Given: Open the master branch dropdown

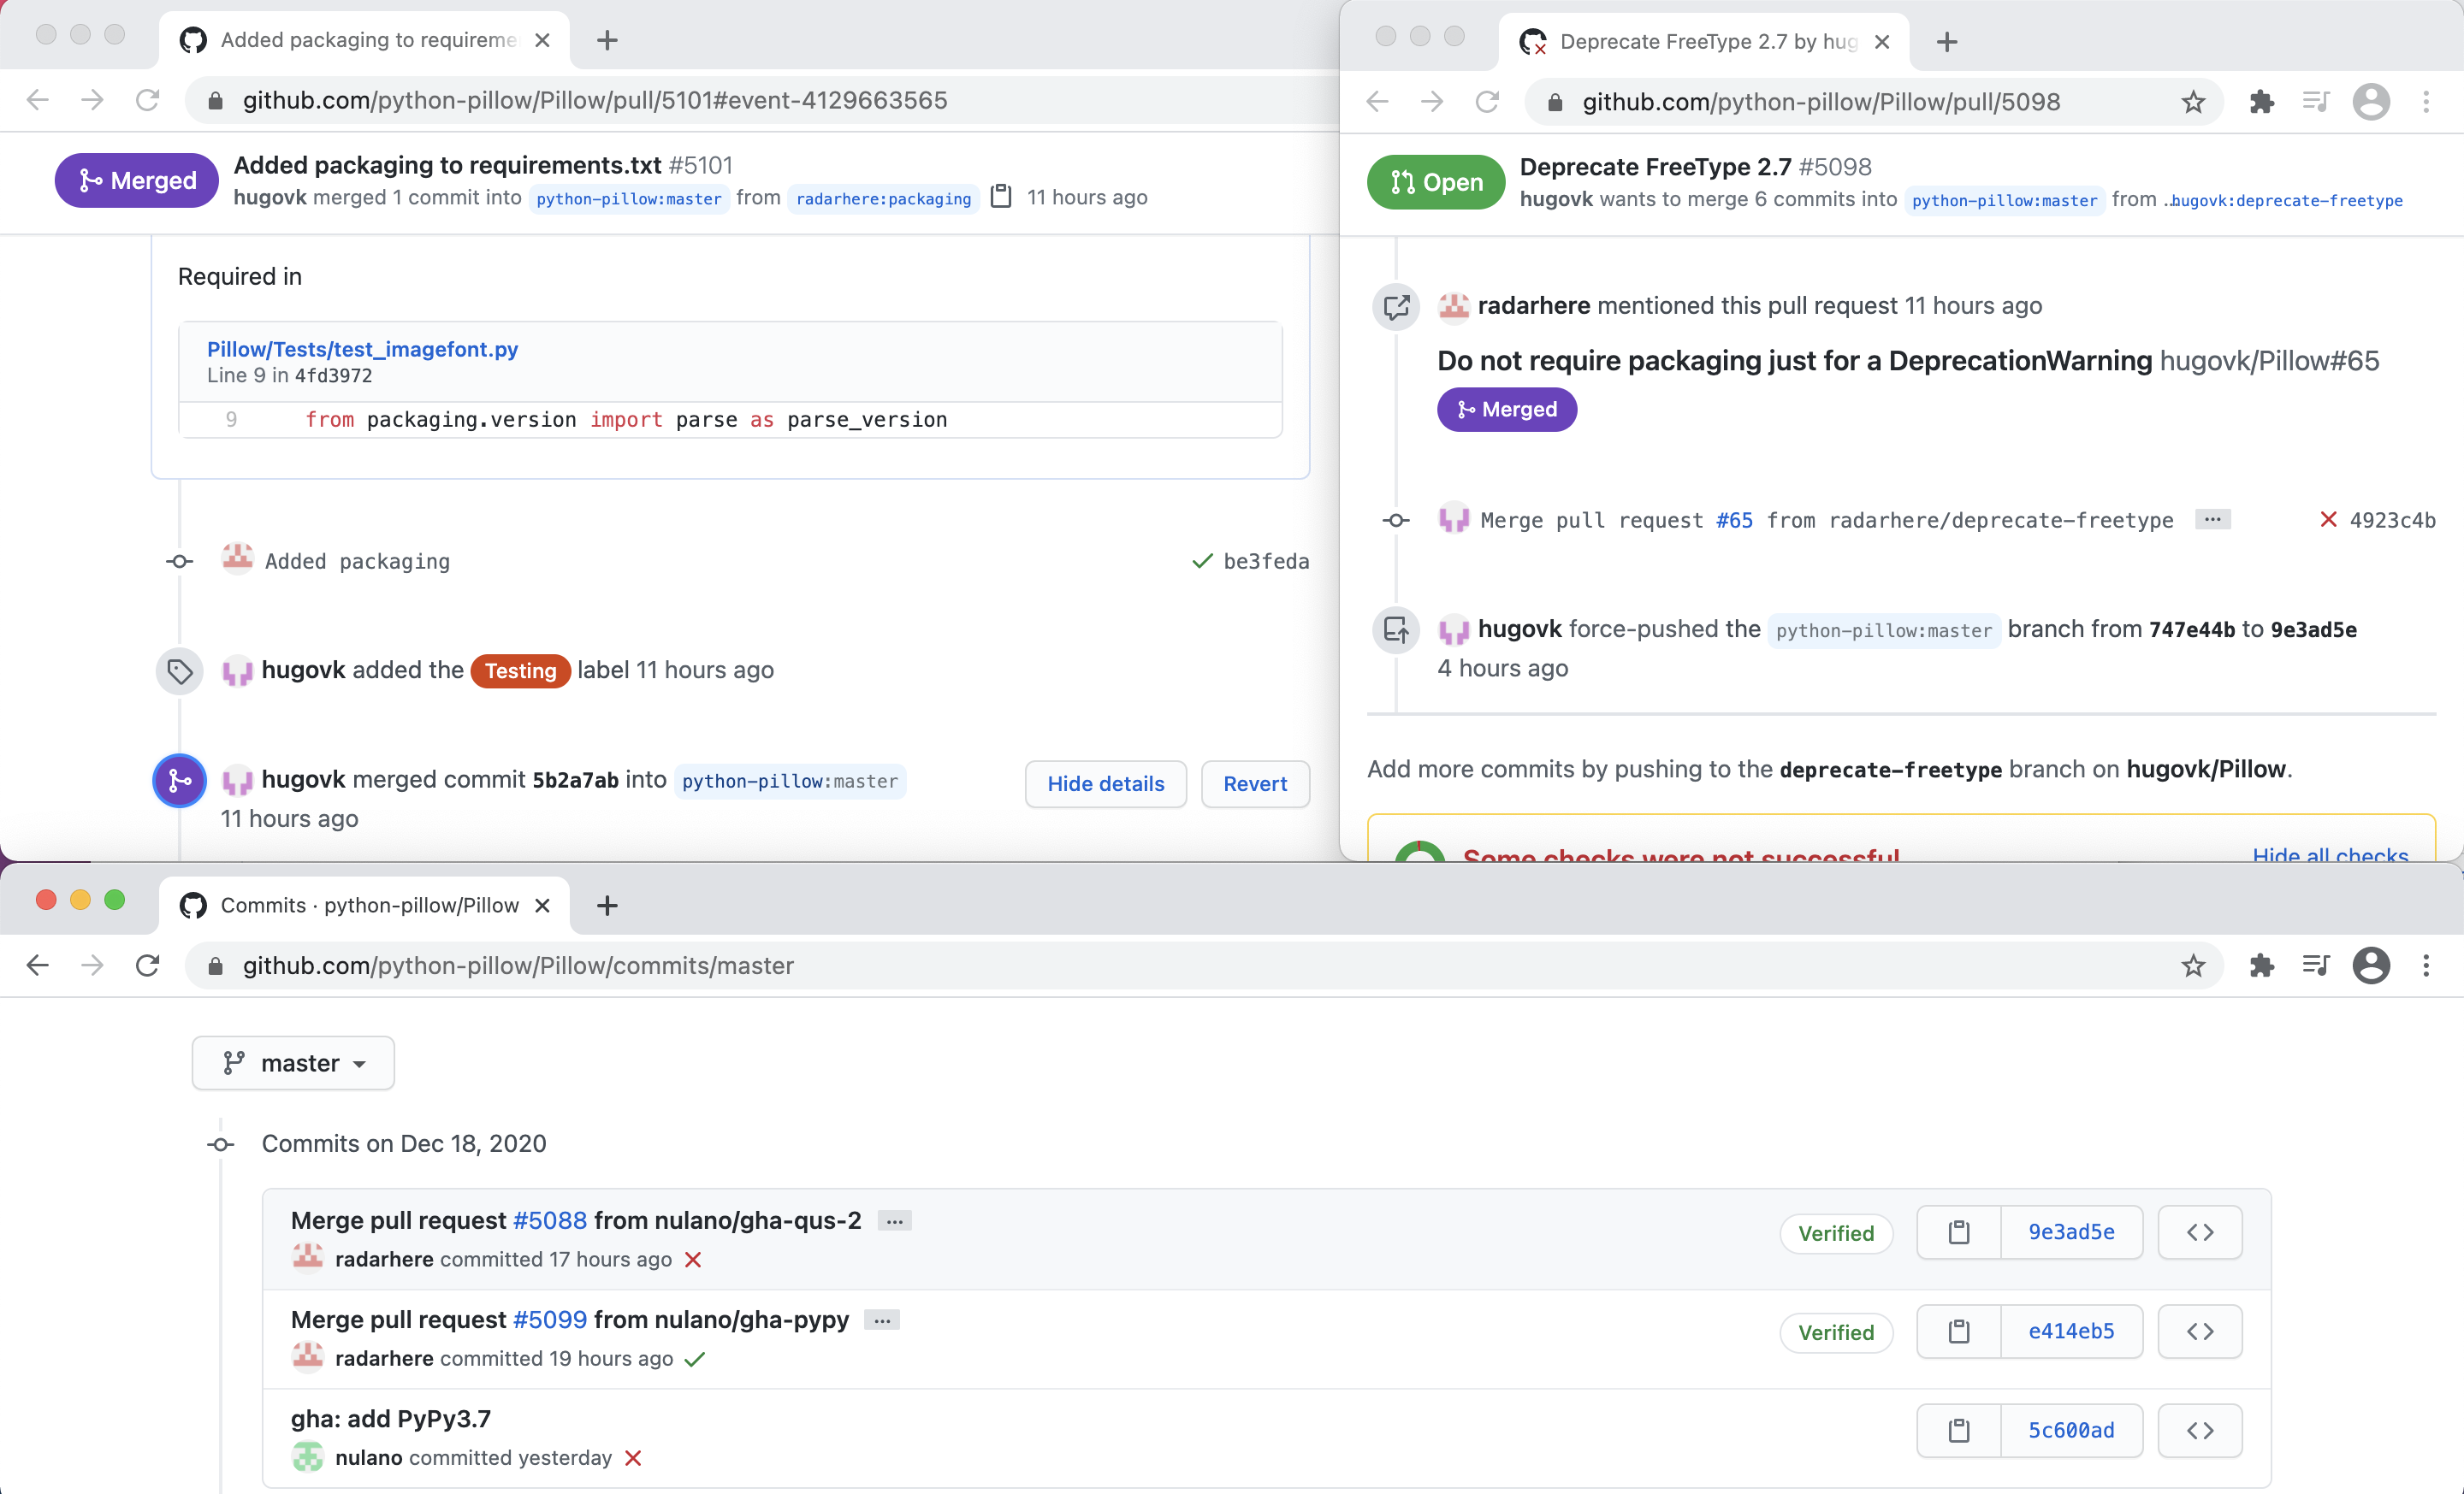Looking at the screenshot, I should 293,1062.
